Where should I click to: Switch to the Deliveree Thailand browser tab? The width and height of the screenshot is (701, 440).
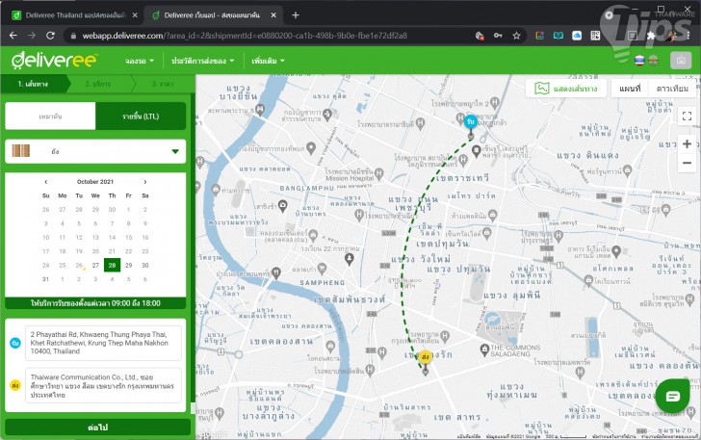(75, 15)
